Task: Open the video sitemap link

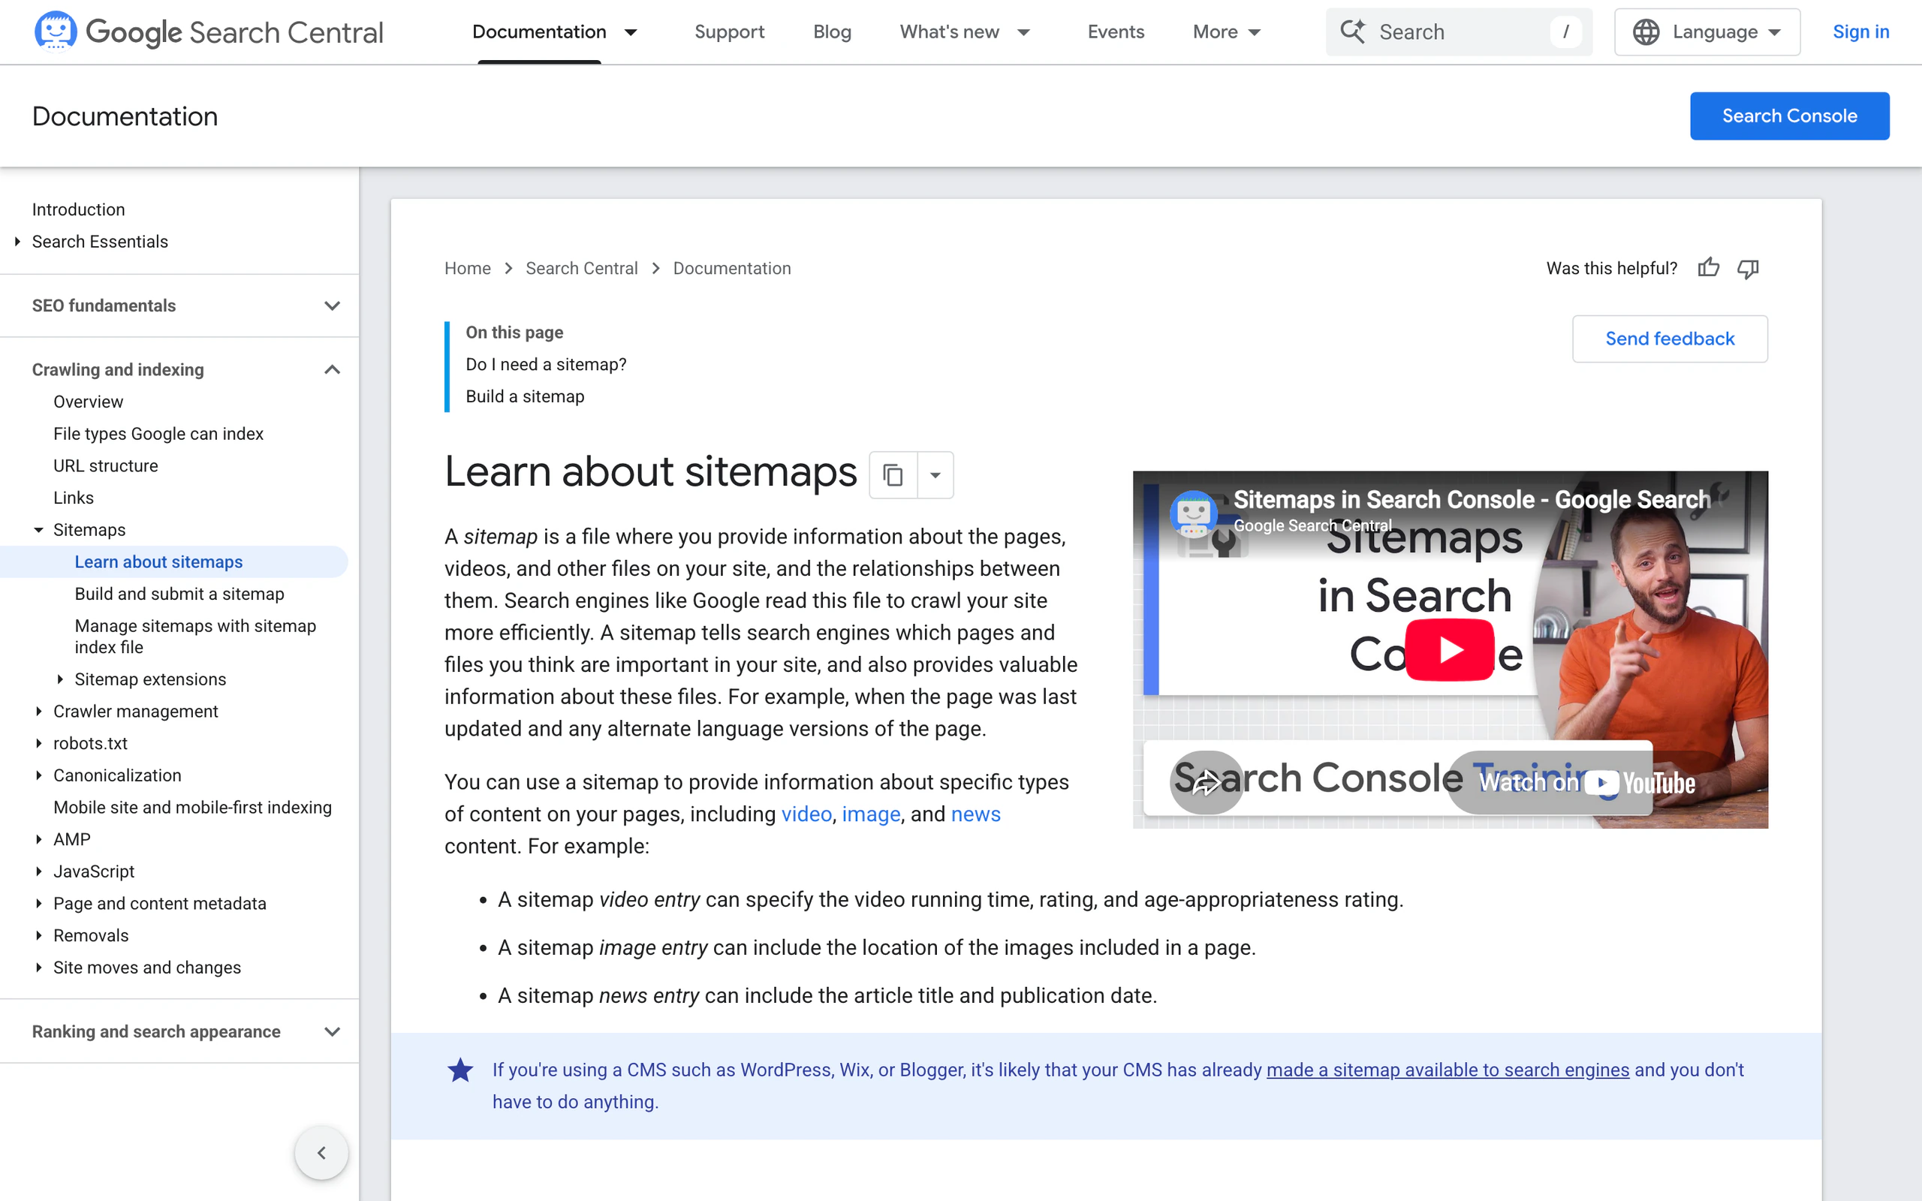Action: click(806, 814)
